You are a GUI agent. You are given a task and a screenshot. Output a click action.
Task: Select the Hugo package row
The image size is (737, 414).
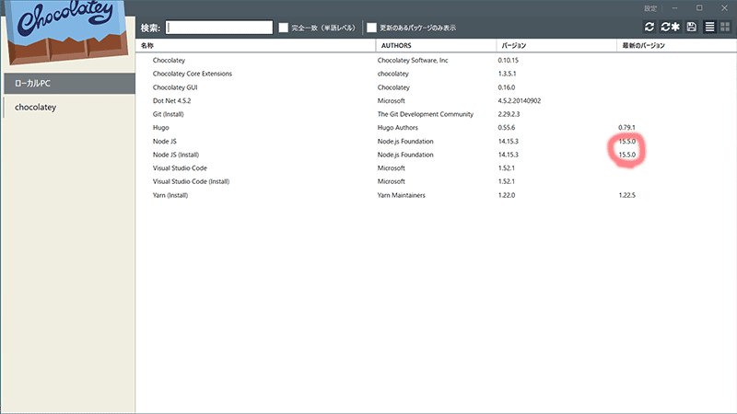click(436, 128)
